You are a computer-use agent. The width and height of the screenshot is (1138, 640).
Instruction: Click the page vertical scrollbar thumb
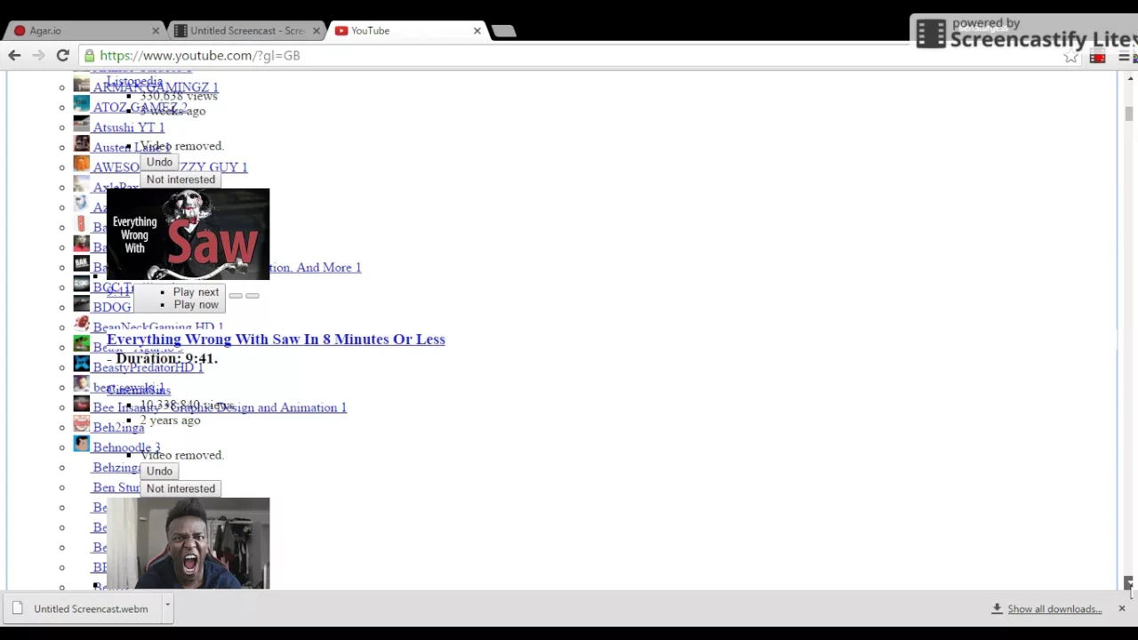pyautogui.click(x=1128, y=114)
